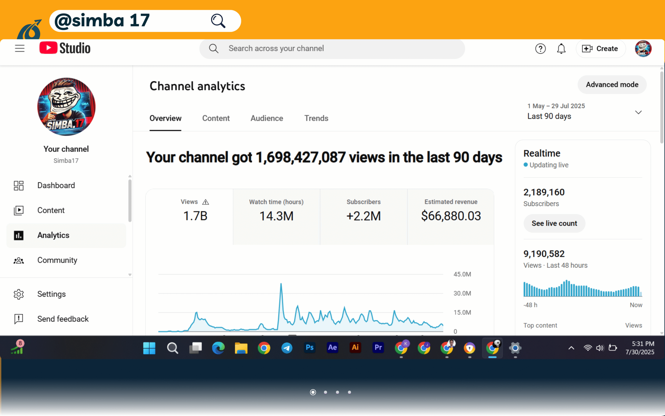
Task: Open the Help question mark icon
Action: click(x=540, y=49)
